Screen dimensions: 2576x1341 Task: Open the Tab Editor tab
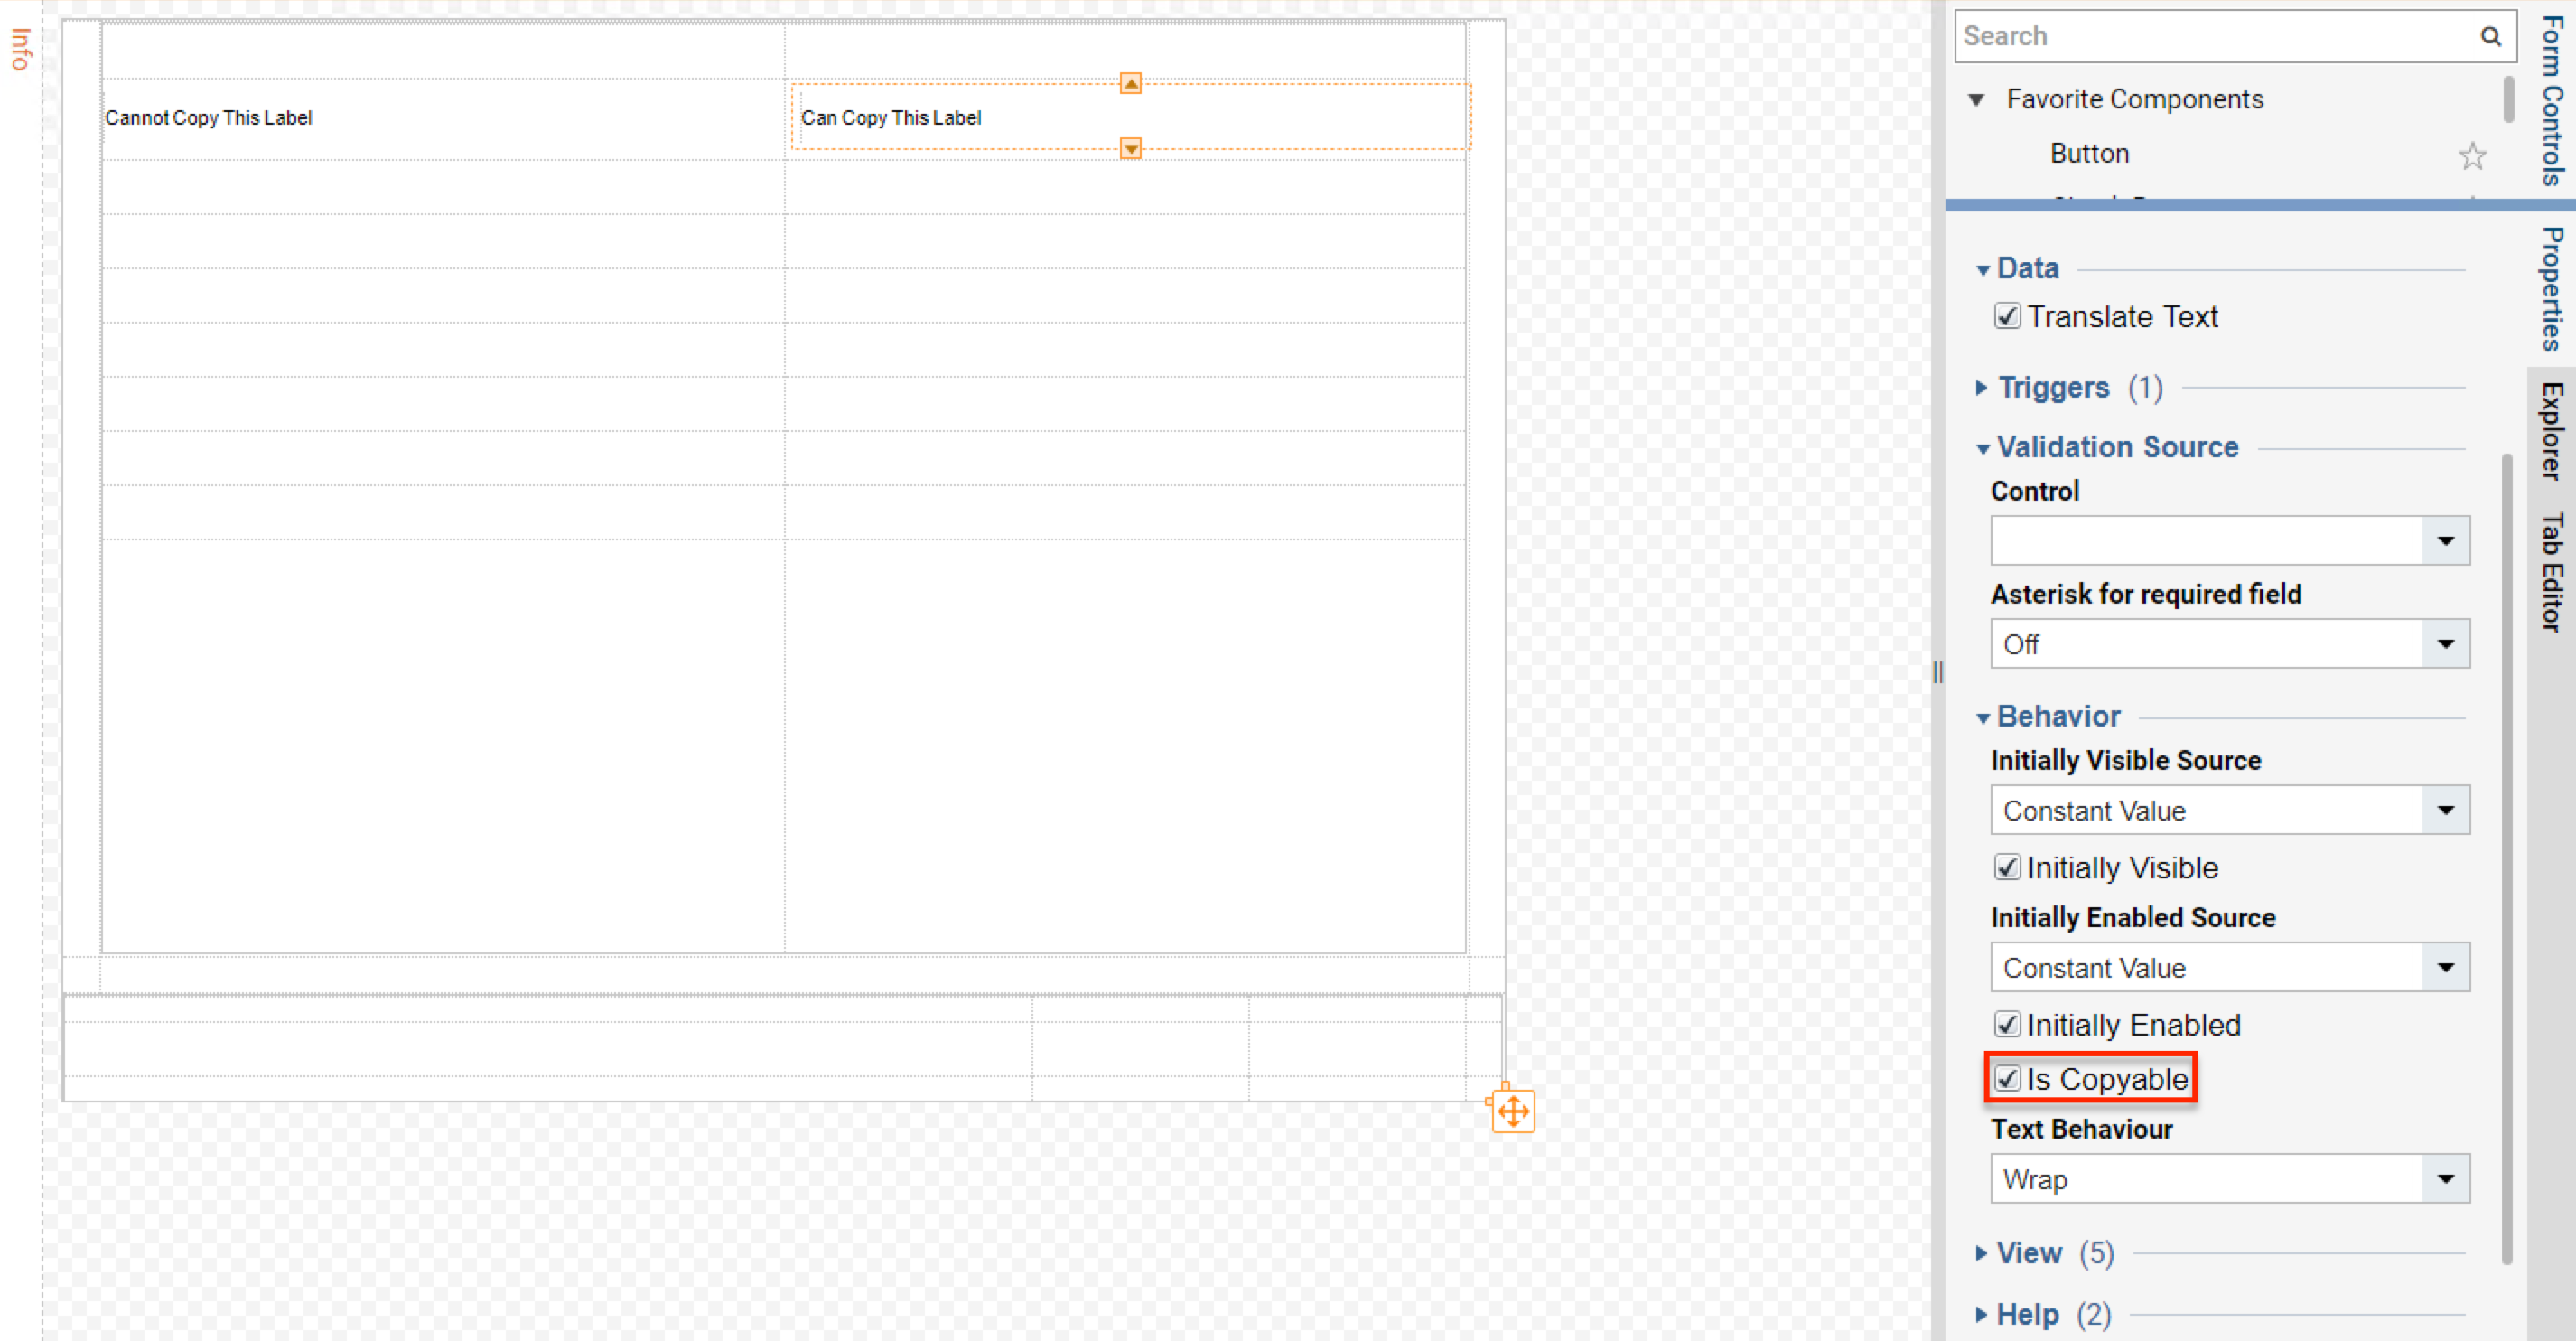pyautogui.click(x=2552, y=572)
